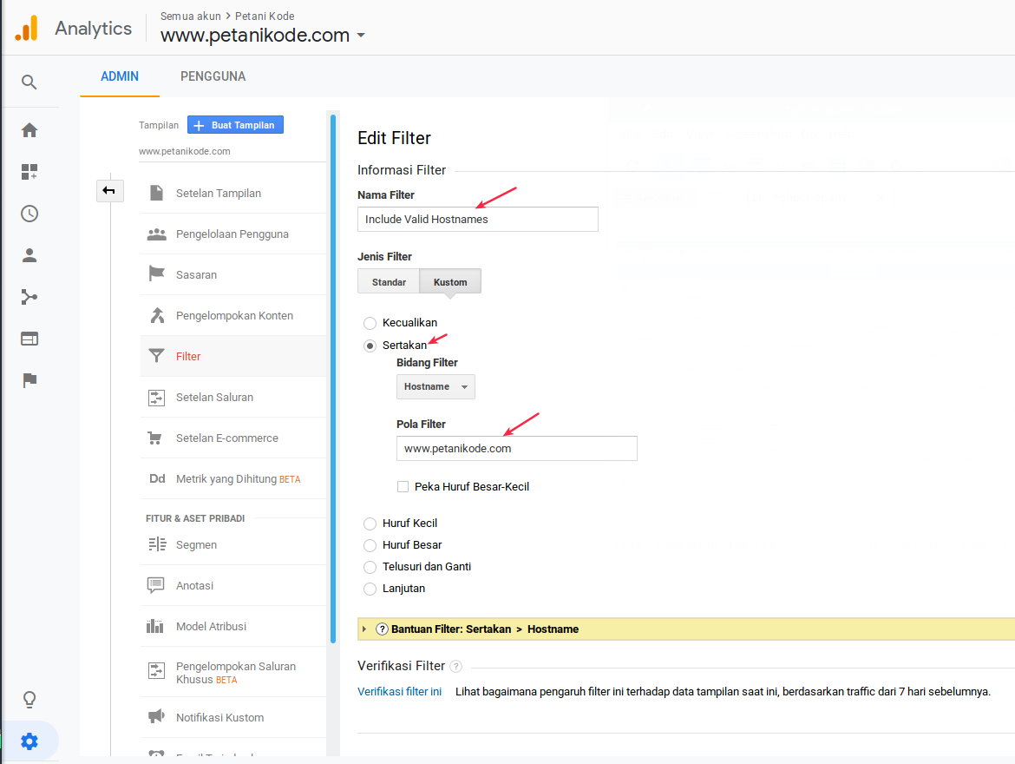Open the Audience reports icon

29,255
